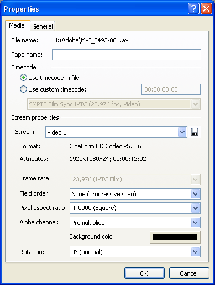Open SMPTE Film Sync timecode format dropdown
Screen dimensions: 215x285
pyautogui.click(x=114, y=104)
